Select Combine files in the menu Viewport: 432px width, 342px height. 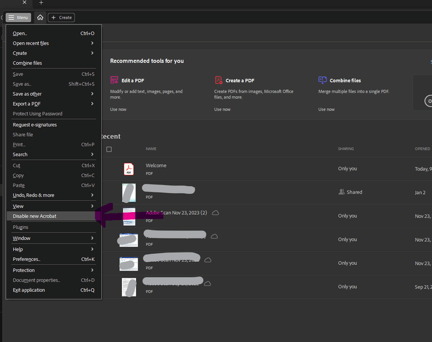tap(53, 63)
